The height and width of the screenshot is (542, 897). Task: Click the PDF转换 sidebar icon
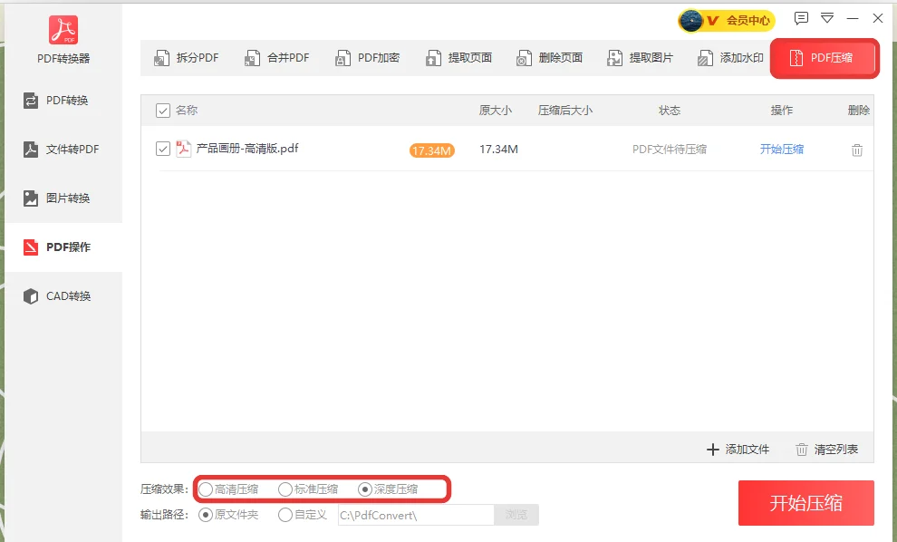(30, 101)
